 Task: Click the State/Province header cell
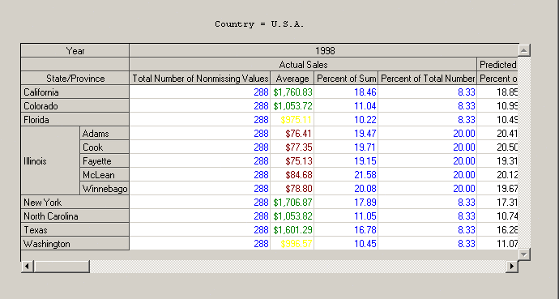[75, 78]
